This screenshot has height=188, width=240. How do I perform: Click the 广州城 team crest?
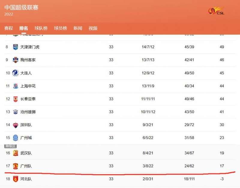tap(16, 138)
